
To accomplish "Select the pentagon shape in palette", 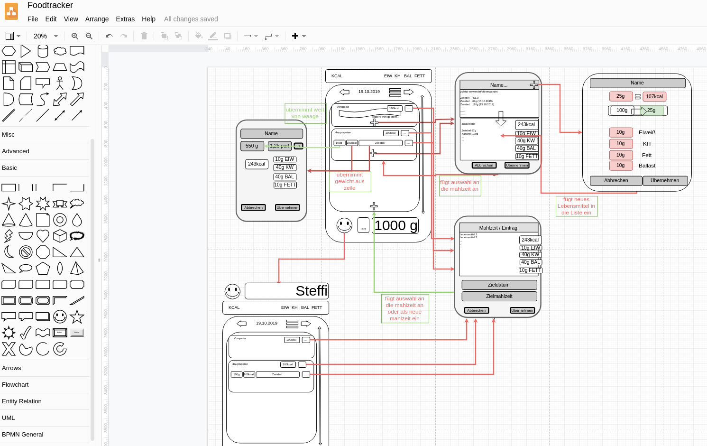I will pyautogui.click(x=43, y=268).
